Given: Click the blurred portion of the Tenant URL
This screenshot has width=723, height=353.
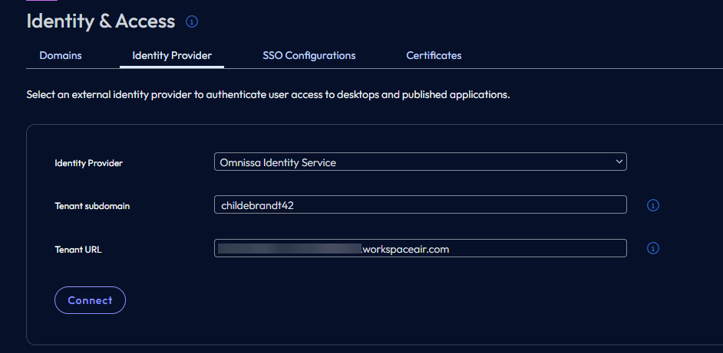Looking at the screenshot, I should pyautogui.click(x=289, y=249).
